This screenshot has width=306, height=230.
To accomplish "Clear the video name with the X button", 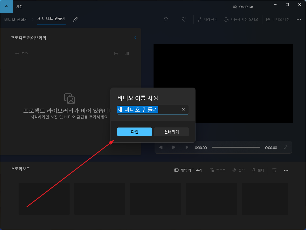I will pos(184,109).
